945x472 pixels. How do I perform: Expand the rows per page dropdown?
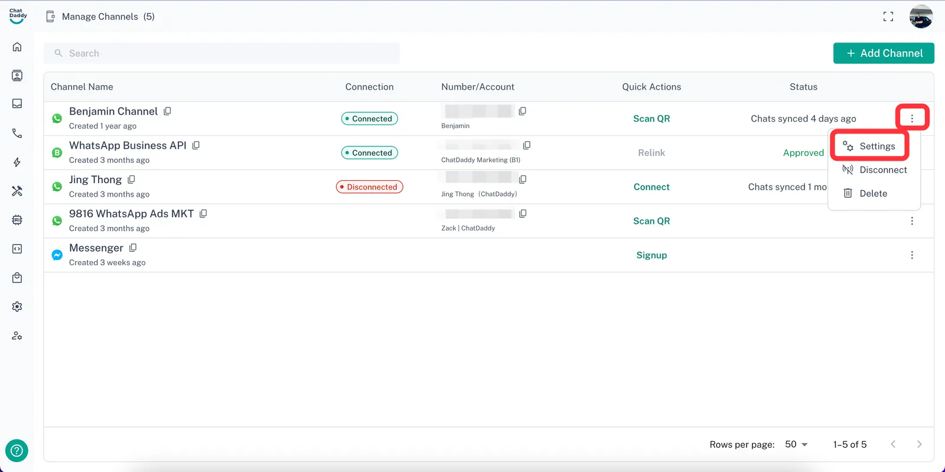point(796,444)
